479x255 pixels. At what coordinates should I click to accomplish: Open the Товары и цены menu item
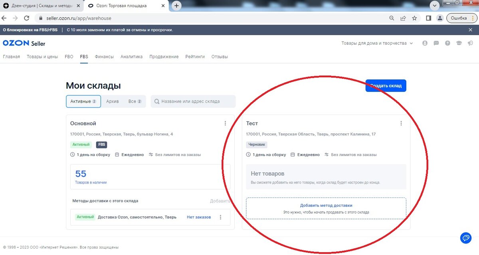pos(42,57)
